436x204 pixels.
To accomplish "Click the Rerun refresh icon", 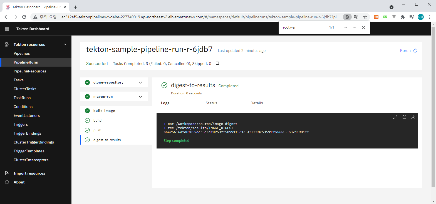I will [x=415, y=51].
